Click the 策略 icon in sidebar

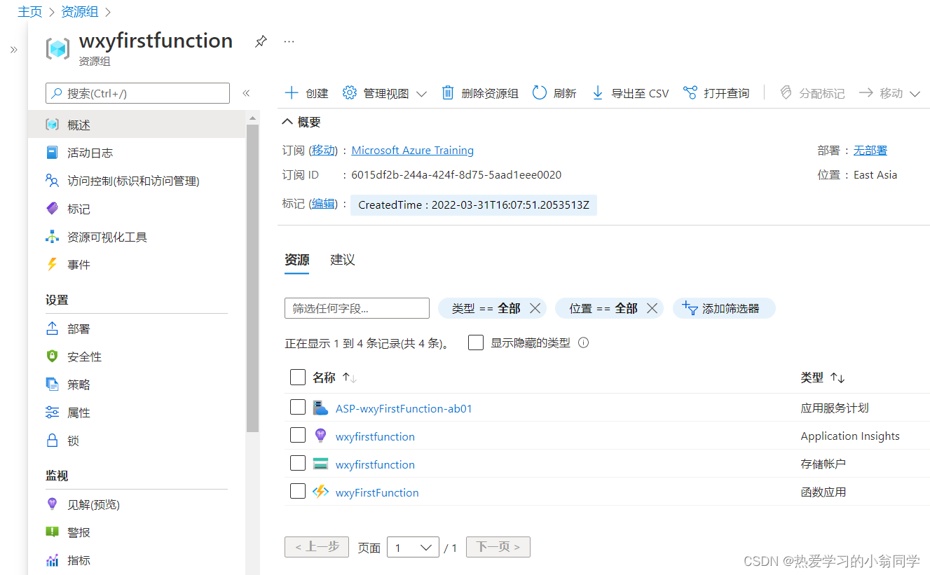point(52,385)
